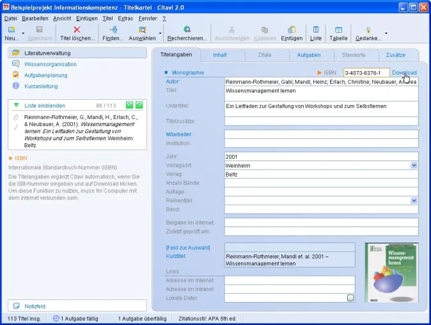Click the ISBN help heading in left panel

[x=21, y=158]
